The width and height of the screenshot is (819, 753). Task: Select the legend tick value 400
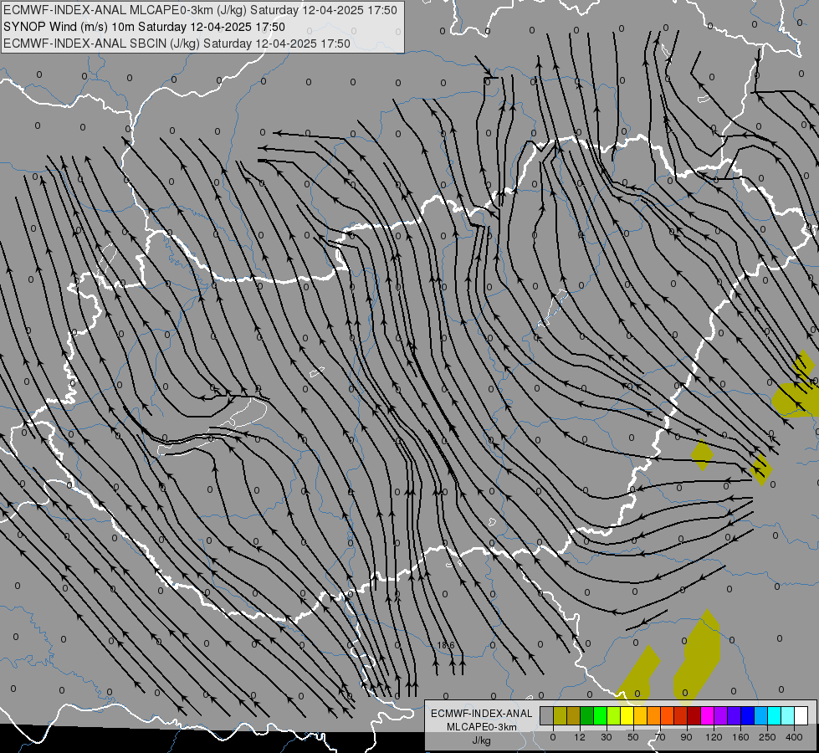point(794,737)
